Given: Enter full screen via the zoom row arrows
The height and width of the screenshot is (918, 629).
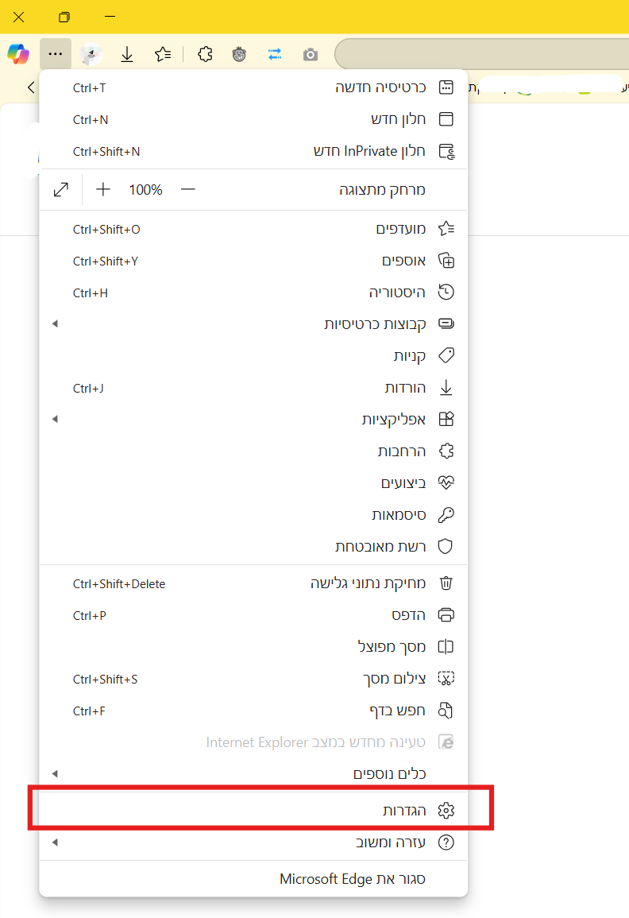Looking at the screenshot, I should [x=61, y=190].
